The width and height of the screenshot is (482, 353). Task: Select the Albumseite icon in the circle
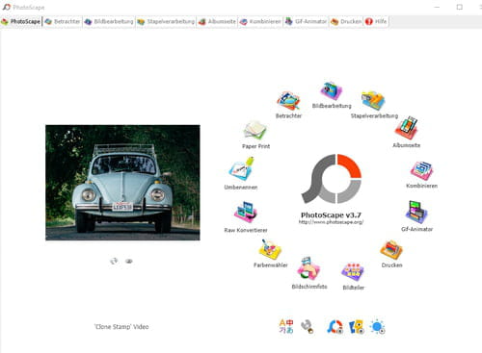pos(406,128)
